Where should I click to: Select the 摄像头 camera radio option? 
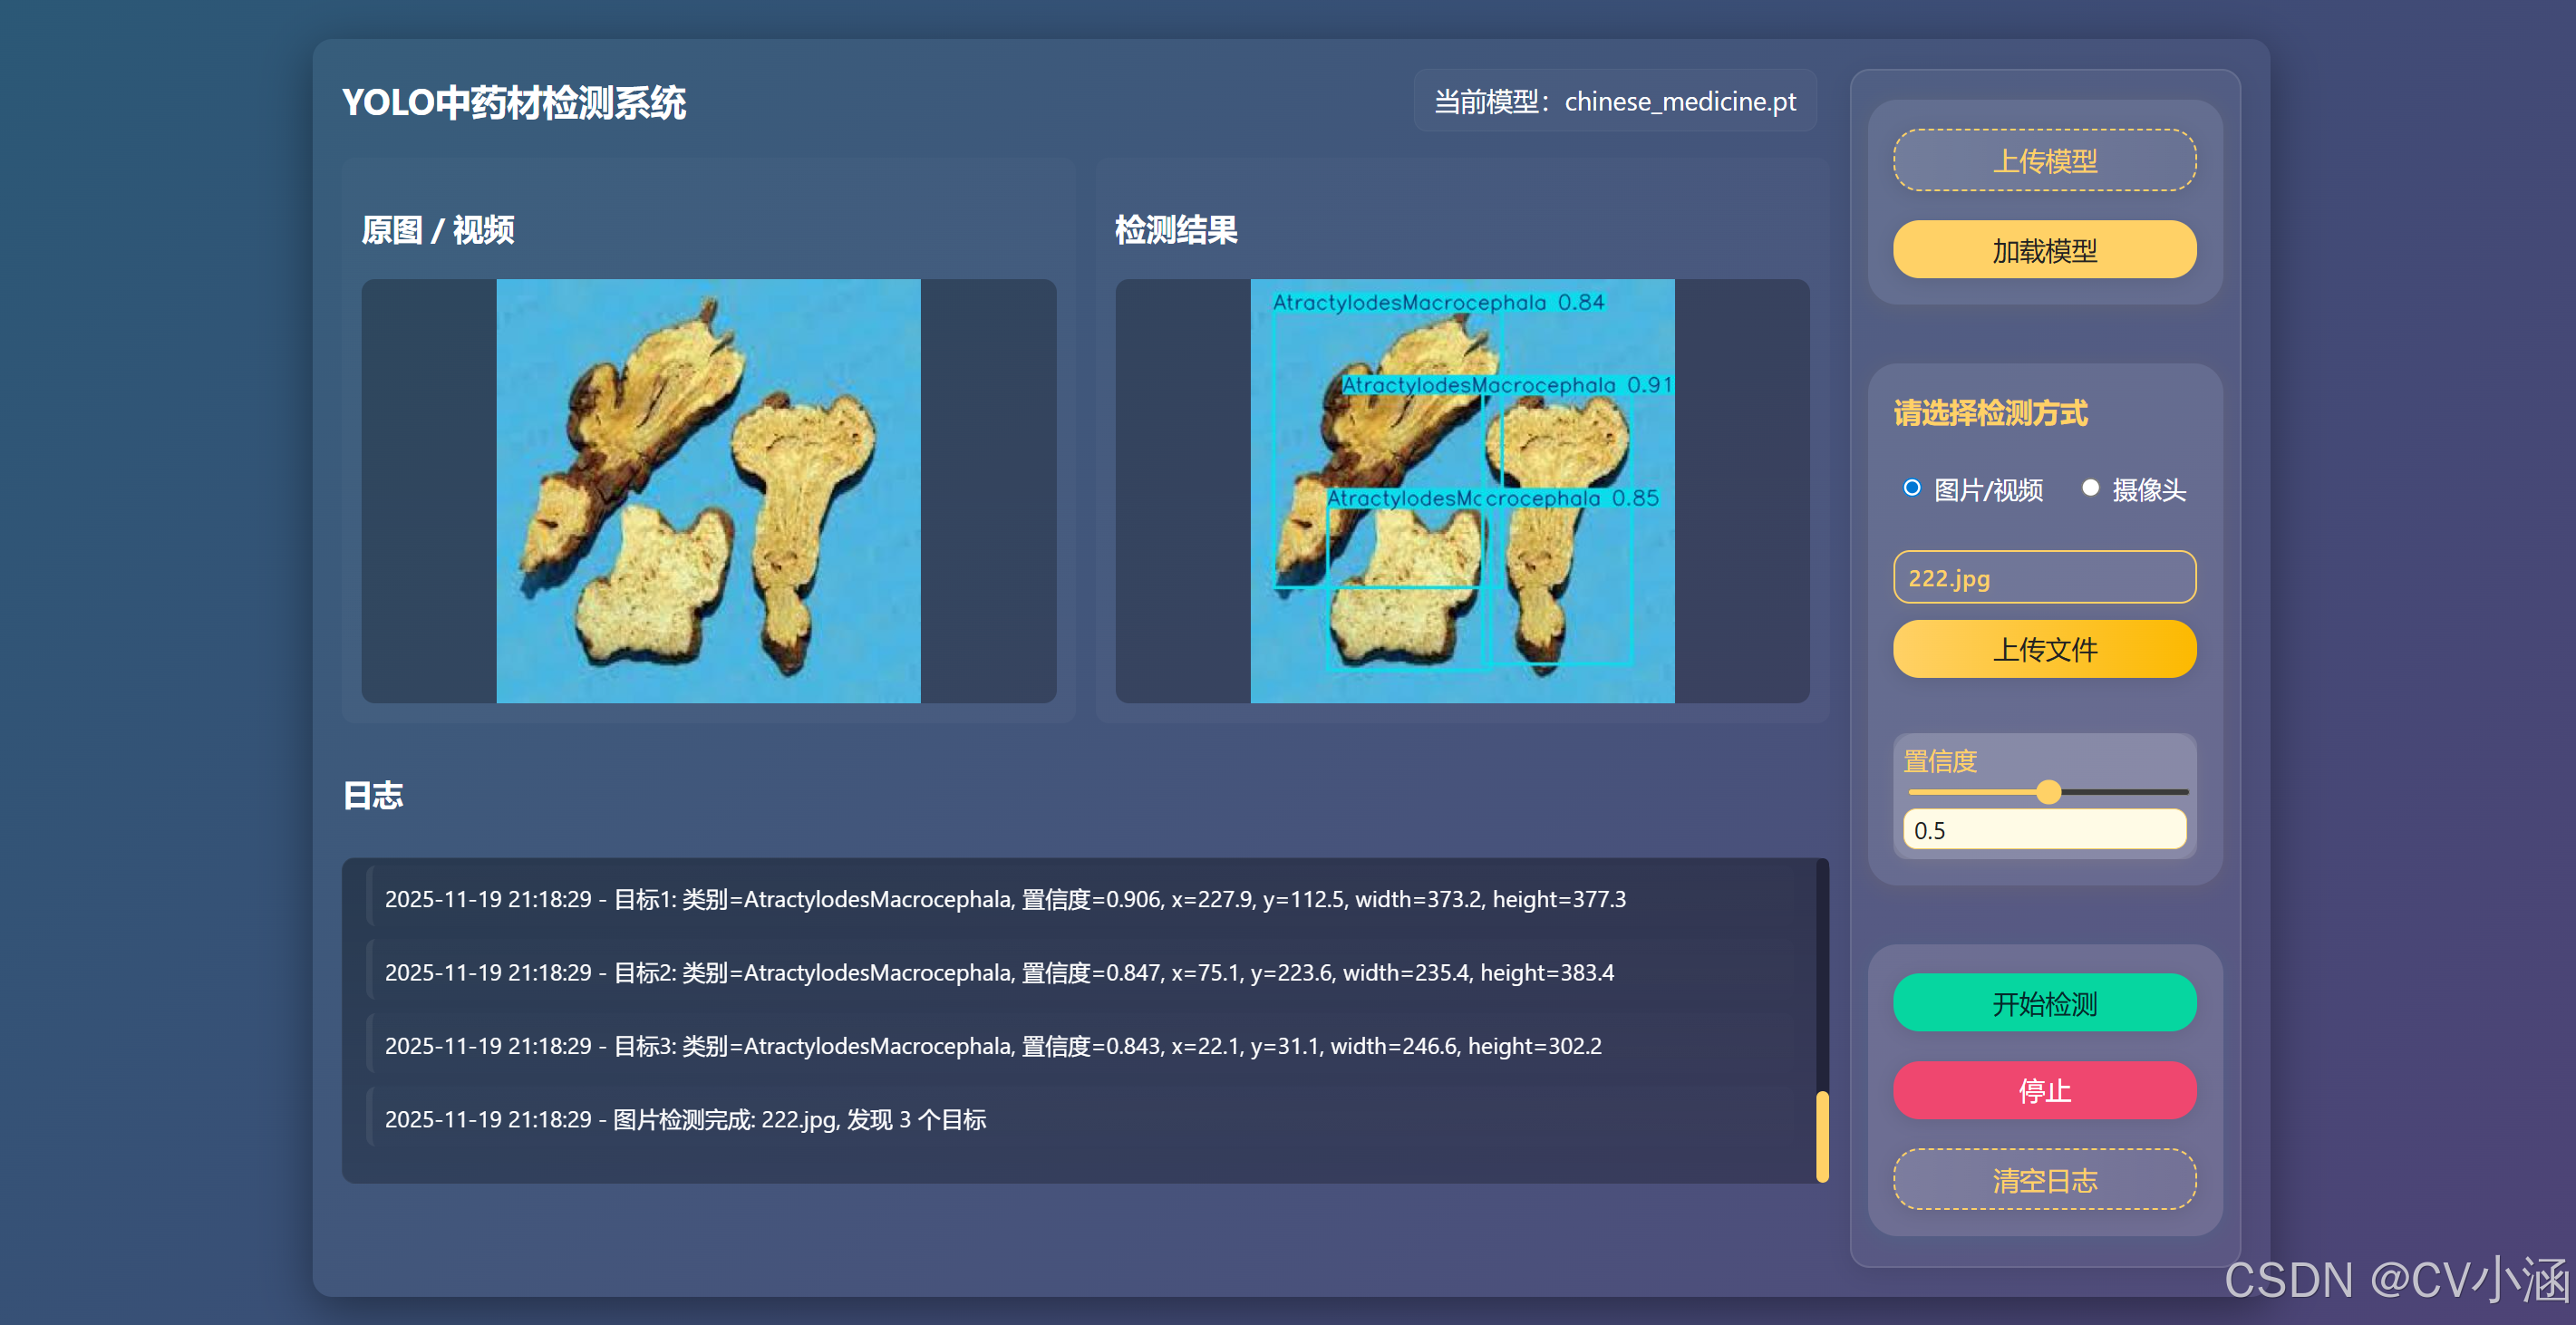2089,488
